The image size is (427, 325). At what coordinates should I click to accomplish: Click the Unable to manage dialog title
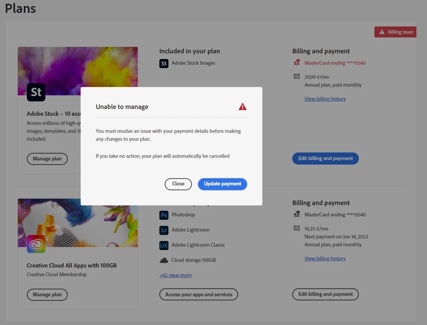[x=122, y=107]
